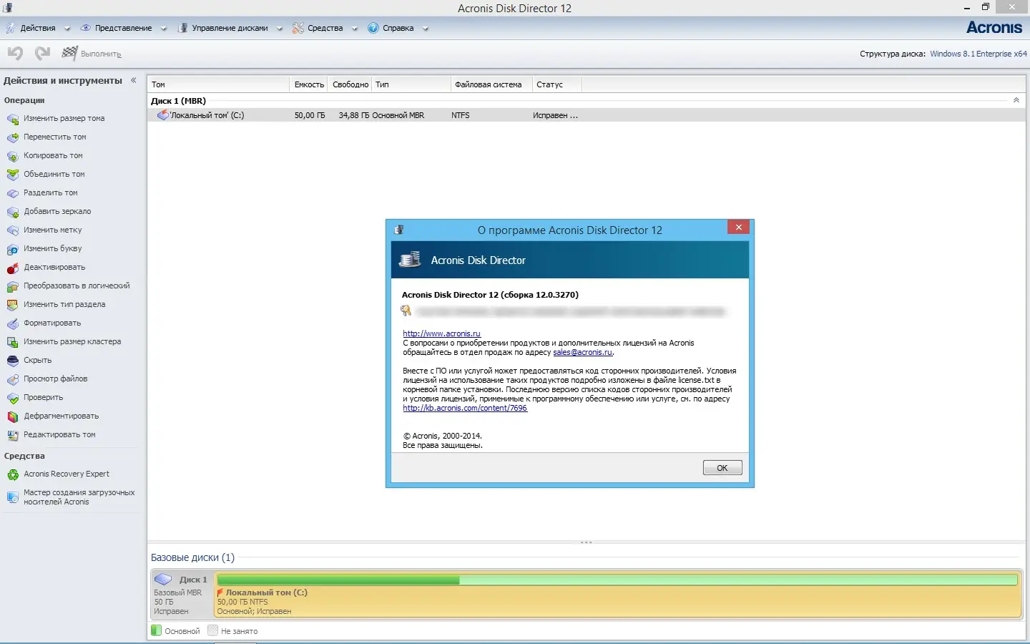Click the 'Базовые диски (1)' section heading
The image size is (1030, 644).
click(192, 557)
